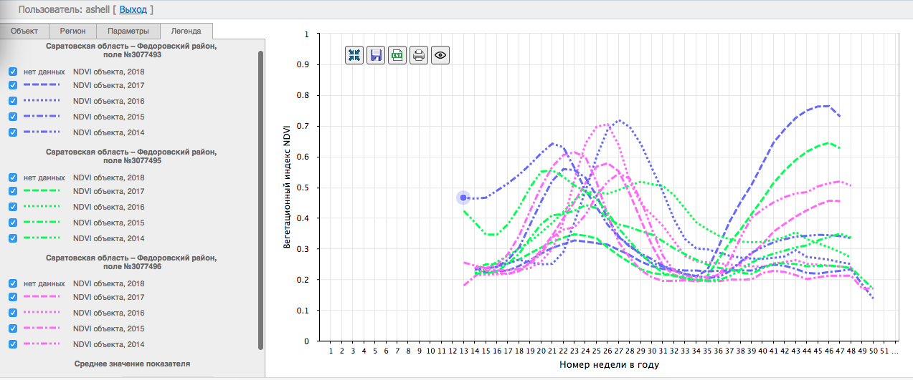913x380 pixels.
Task: Save the chart using floppy disk icon
Action: (376, 55)
